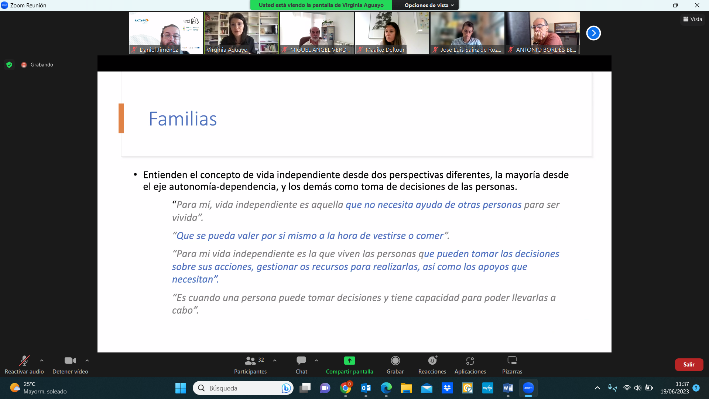Screen dimensions: 709x399
Task: Stop camera with Detener vídeo
Action: tap(70, 365)
